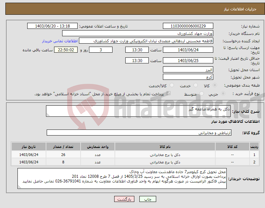This screenshot has height=208, width=265.
Task: Click the delivery province field البرز
Action: pos(188,69)
